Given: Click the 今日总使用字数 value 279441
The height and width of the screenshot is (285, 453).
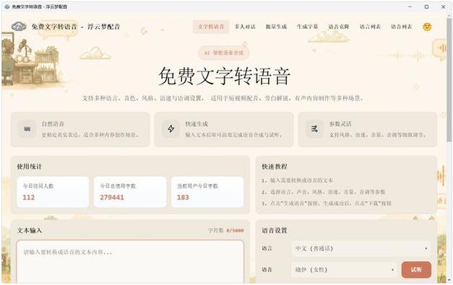Looking at the screenshot, I should pos(112,198).
